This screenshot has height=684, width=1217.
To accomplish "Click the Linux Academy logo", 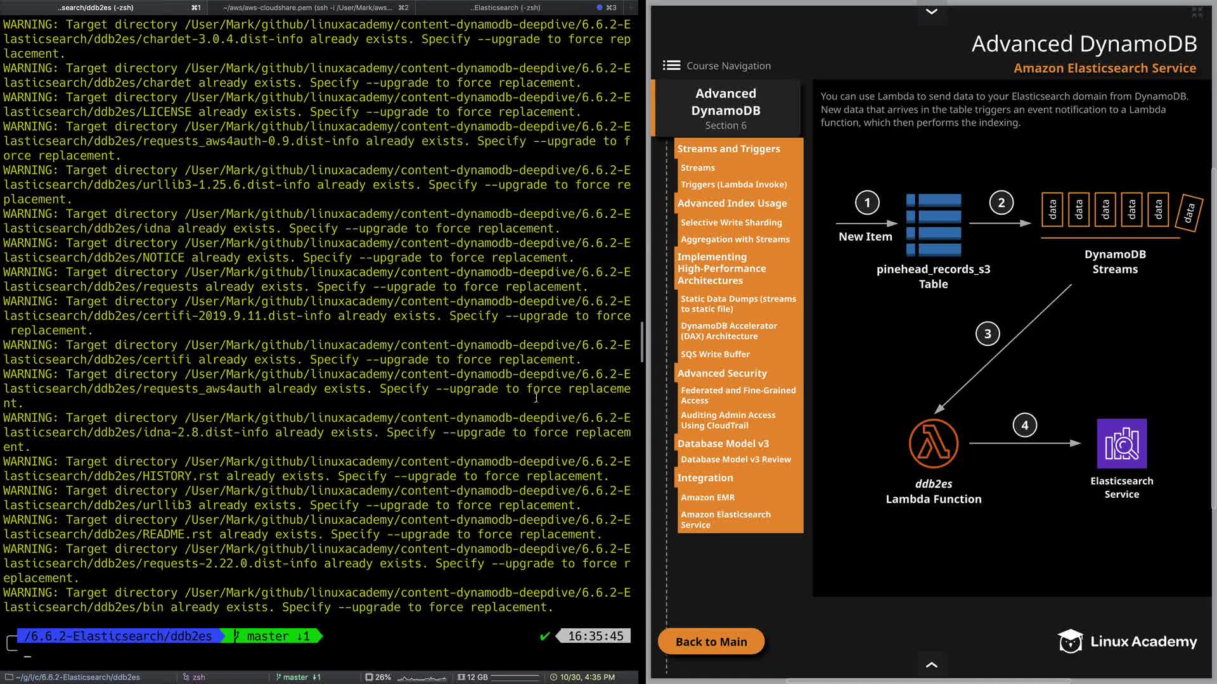I will [x=1127, y=642].
